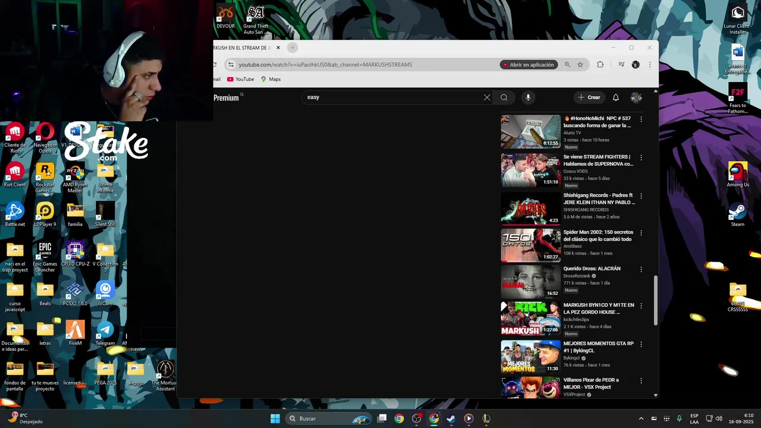Open CPUID CPU-Z desktop shortcut
Image resolution: width=761 pixels, height=428 pixels.
click(x=75, y=254)
